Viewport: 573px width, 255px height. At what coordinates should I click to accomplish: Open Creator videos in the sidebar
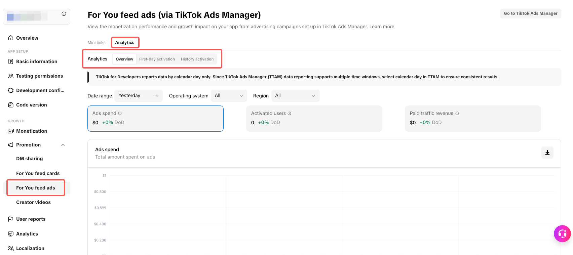33,202
